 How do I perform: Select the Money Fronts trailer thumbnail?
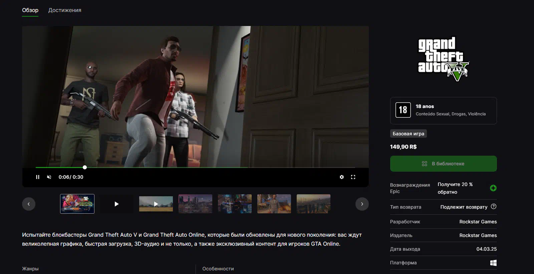(x=77, y=204)
